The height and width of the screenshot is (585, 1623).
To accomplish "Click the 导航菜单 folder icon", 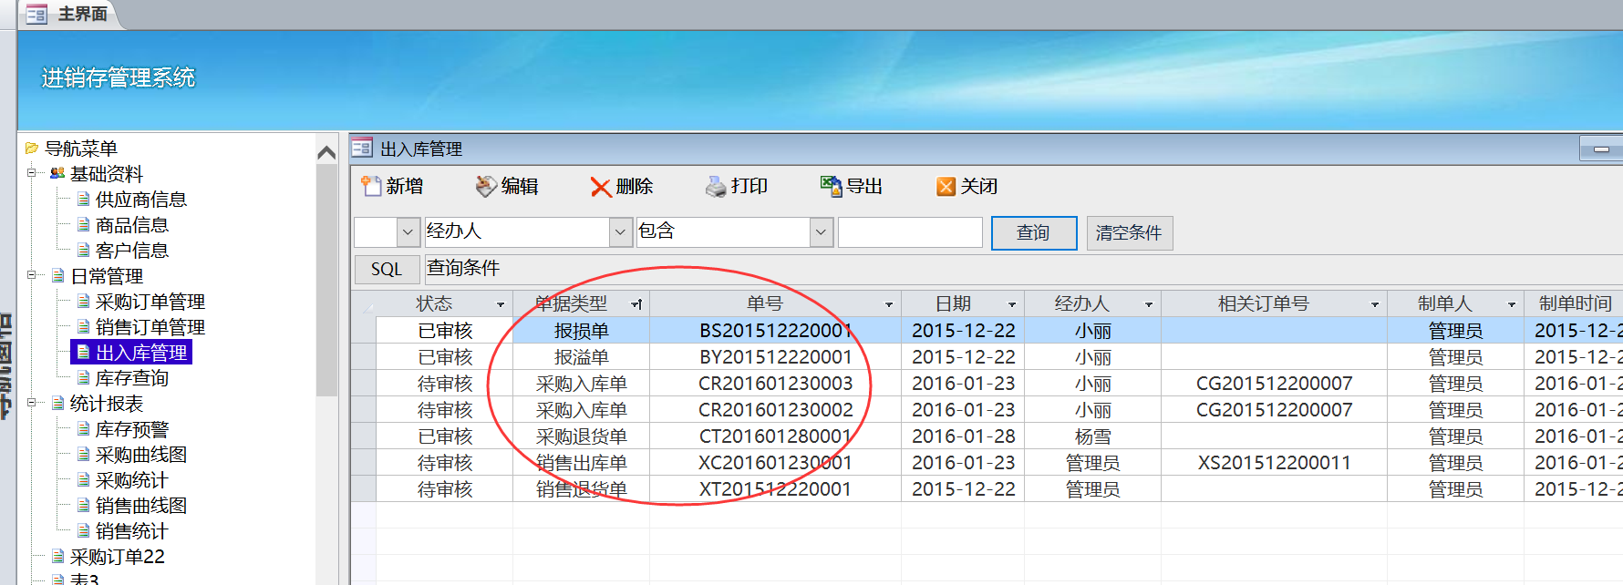I will click(x=32, y=148).
